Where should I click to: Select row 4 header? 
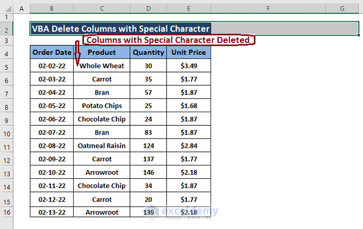(6, 53)
